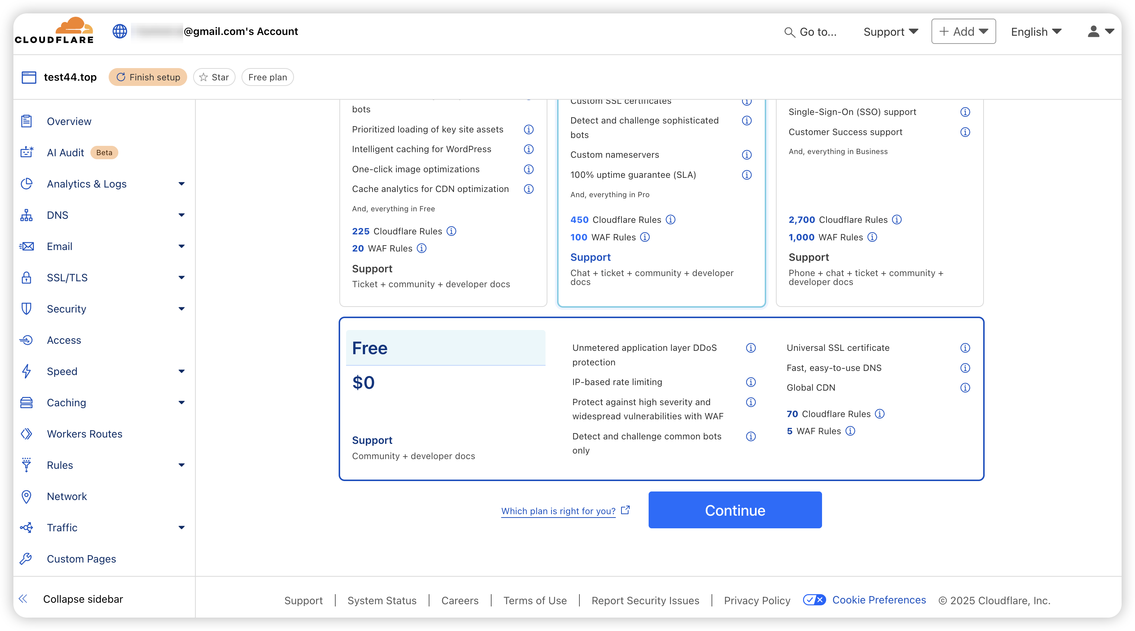The image size is (1135, 631).
Task: Click the Network location pin icon
Action: (26, 497)
